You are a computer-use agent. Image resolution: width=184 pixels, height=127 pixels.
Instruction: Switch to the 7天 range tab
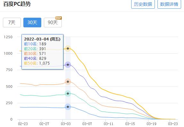coord(12,23)
